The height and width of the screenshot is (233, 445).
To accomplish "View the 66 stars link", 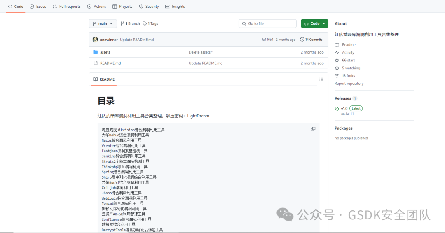I will point(349,60).
